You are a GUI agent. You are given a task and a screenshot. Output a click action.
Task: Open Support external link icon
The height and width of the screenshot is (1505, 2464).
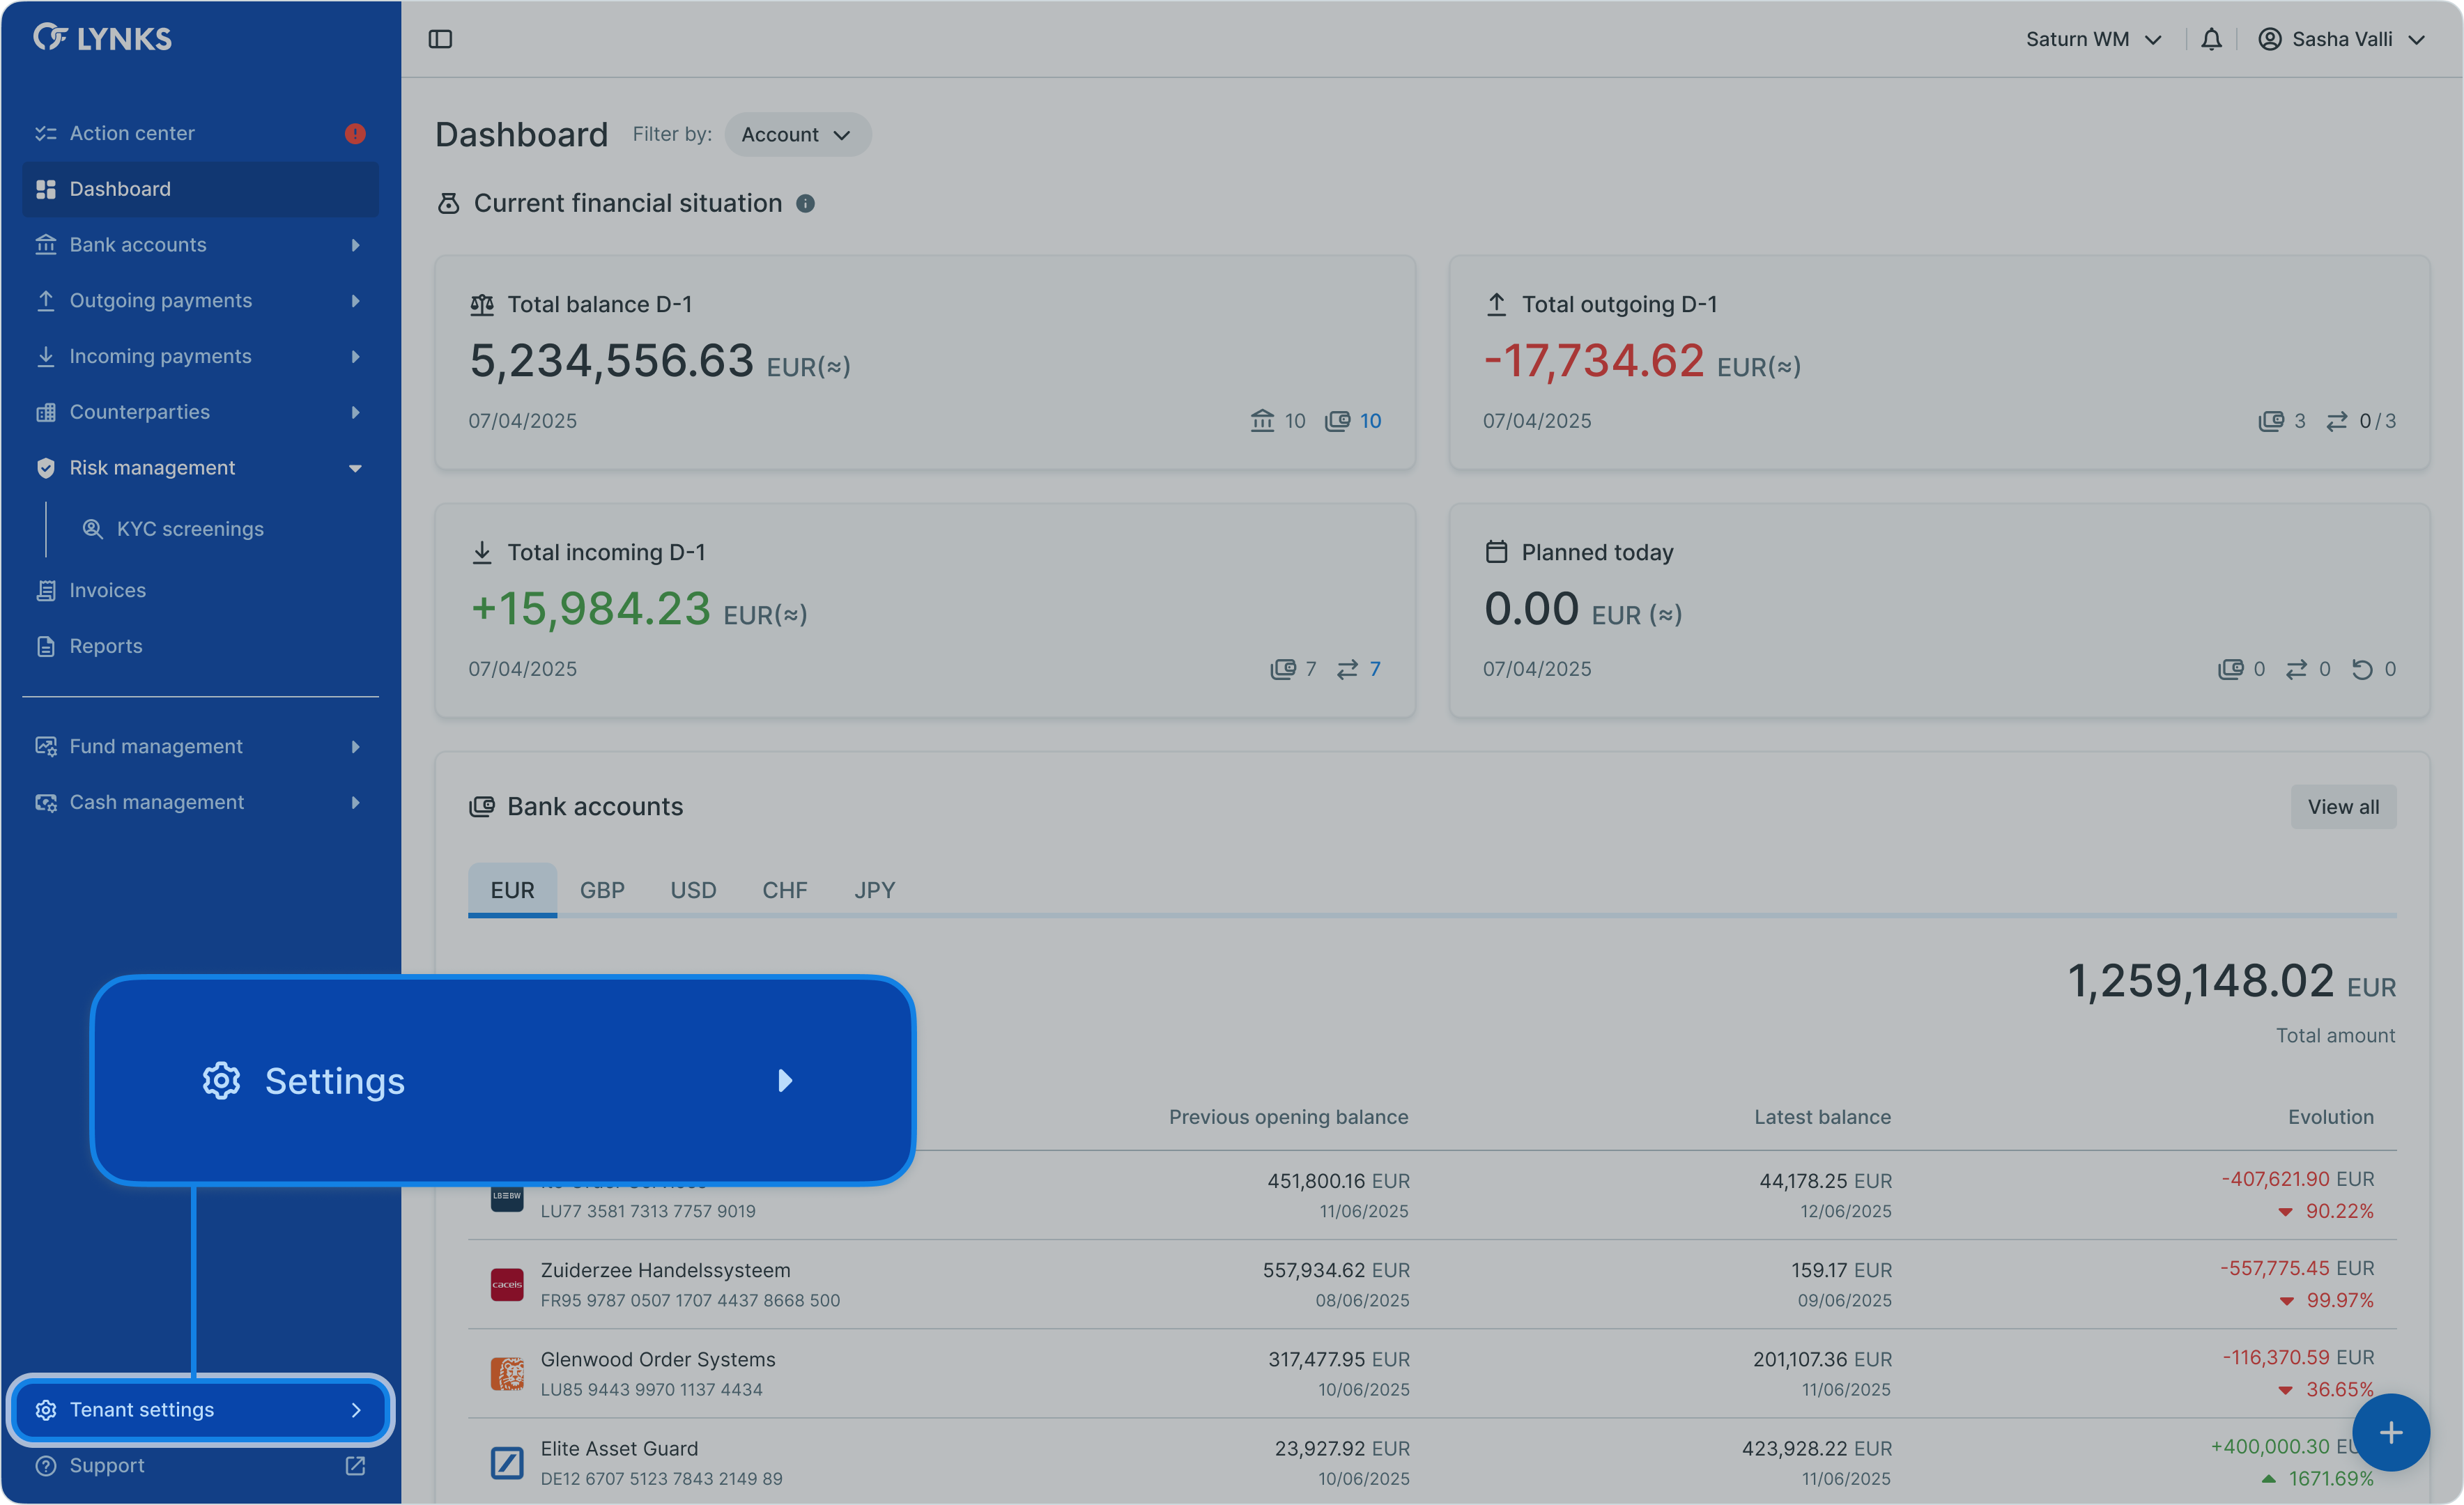point(355,1465)
